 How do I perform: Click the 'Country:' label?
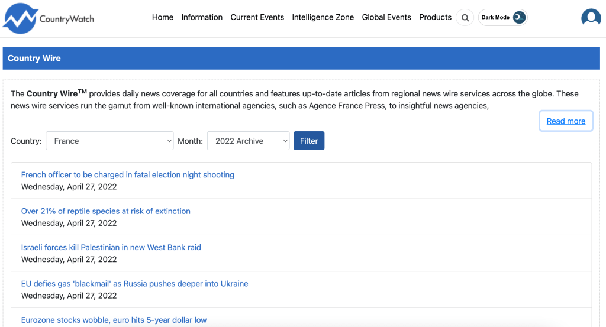click(x=26, y=141)
